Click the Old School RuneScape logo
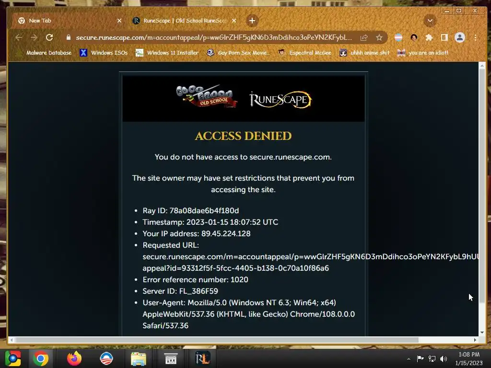Image resolution: width=491 pixels, height=368 pixels. click(206, 96)
